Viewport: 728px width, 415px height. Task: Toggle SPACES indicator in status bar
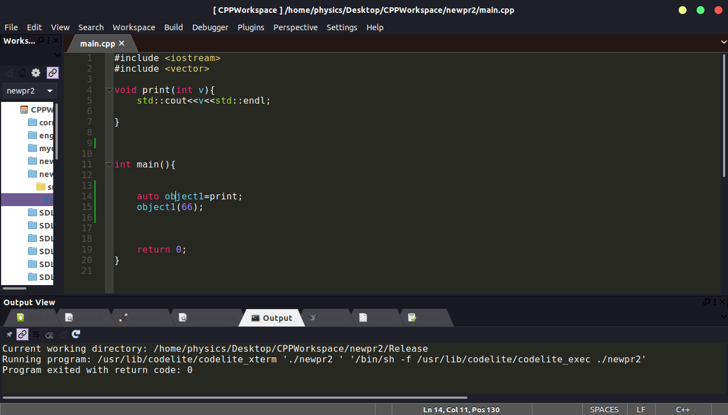pyautogui.click(x=604, y=409)
